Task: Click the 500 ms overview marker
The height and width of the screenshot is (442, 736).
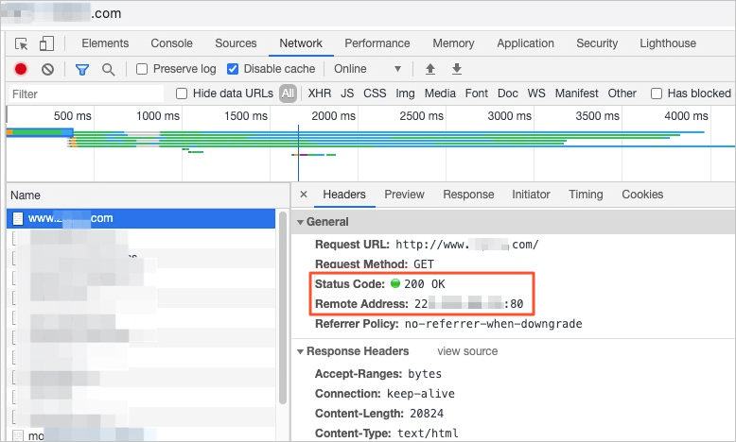Action: click(x=72, y=116)
